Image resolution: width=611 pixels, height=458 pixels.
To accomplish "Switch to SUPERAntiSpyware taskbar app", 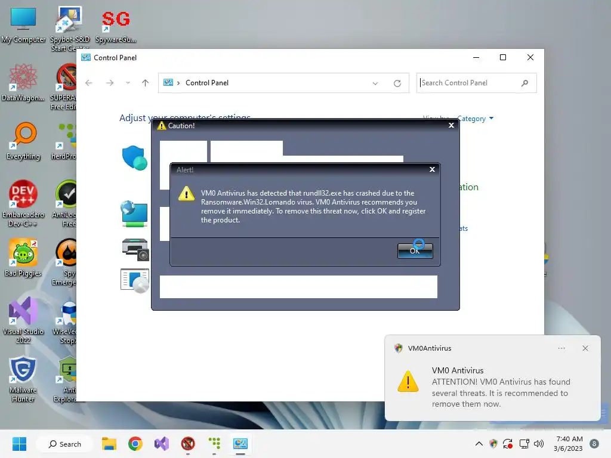I will click(188, 444).
